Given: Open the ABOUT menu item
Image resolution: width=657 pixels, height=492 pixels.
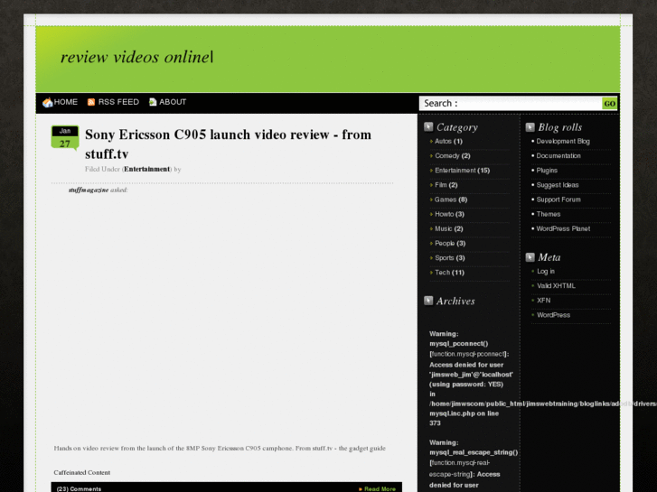Looking at the screenshot, I should tap(173, 102).
